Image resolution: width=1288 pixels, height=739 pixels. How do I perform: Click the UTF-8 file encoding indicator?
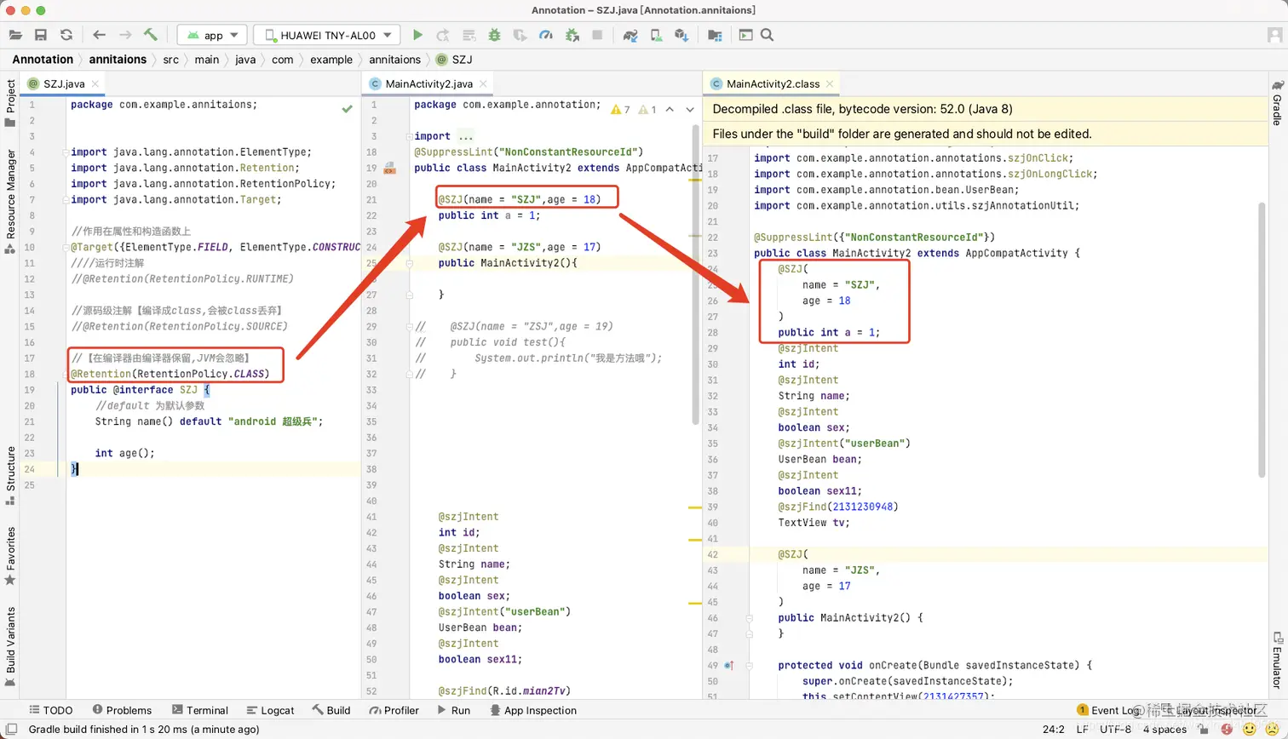click(x=1115, y=729)
